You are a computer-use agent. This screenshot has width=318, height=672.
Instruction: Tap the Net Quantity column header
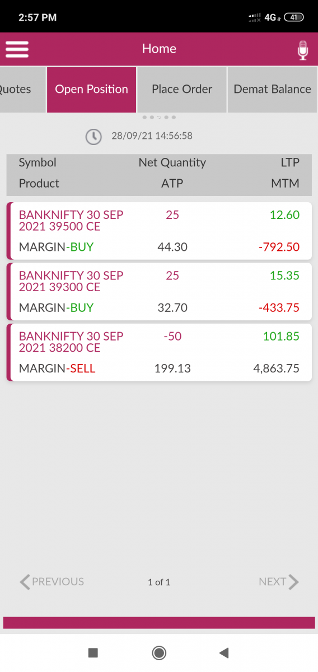pyautogui.click(x=172, y=163)
